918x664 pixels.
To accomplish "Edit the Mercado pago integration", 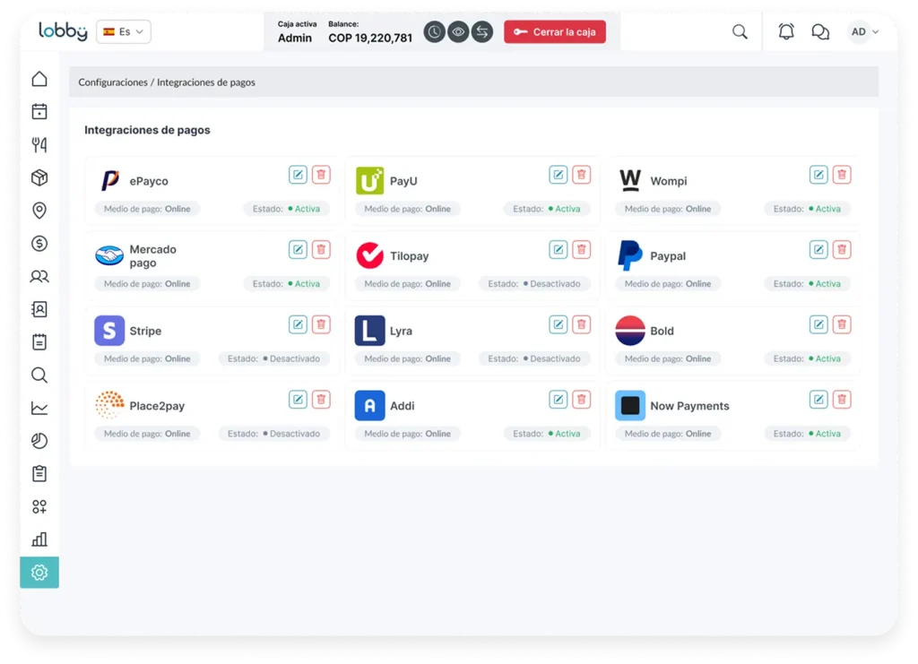I will 298,249.
